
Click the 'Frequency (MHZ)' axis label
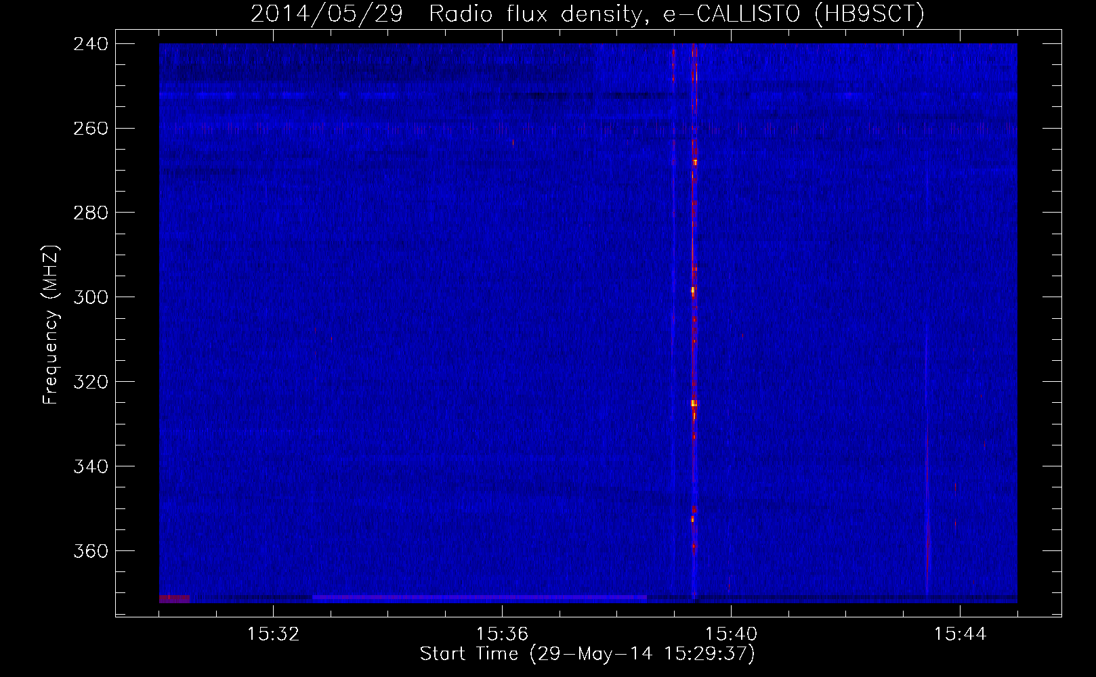[51, 325]
